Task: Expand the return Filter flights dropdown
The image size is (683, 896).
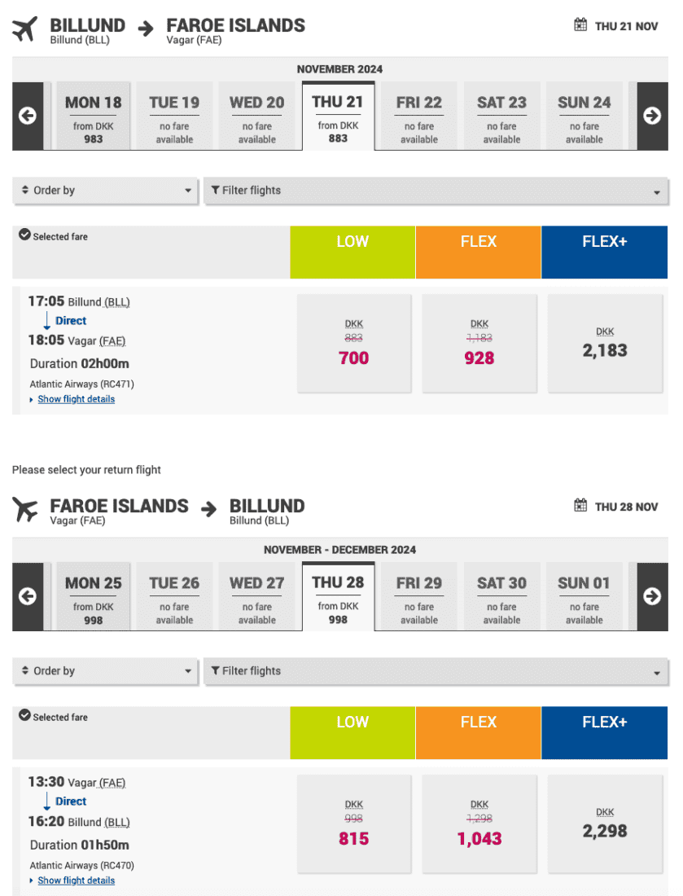Action: pyautogui.click(x=436, y=671)
